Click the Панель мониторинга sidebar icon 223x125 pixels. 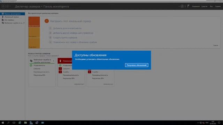click(x=3, y=14)
